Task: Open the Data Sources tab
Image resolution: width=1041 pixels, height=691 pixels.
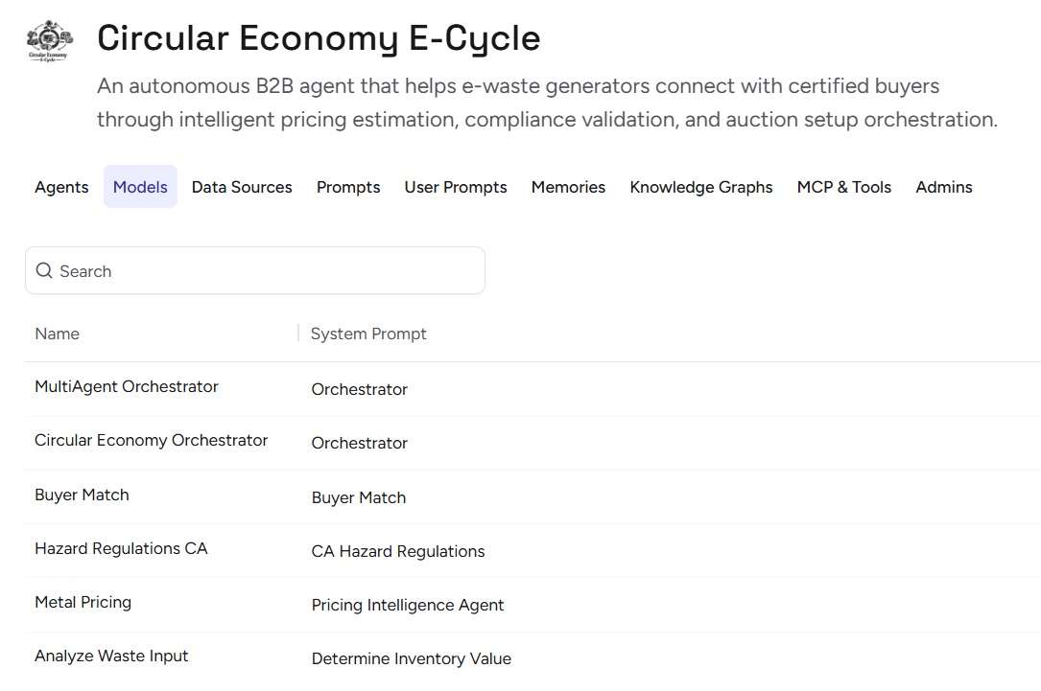Action: click(x=242, y=187)
